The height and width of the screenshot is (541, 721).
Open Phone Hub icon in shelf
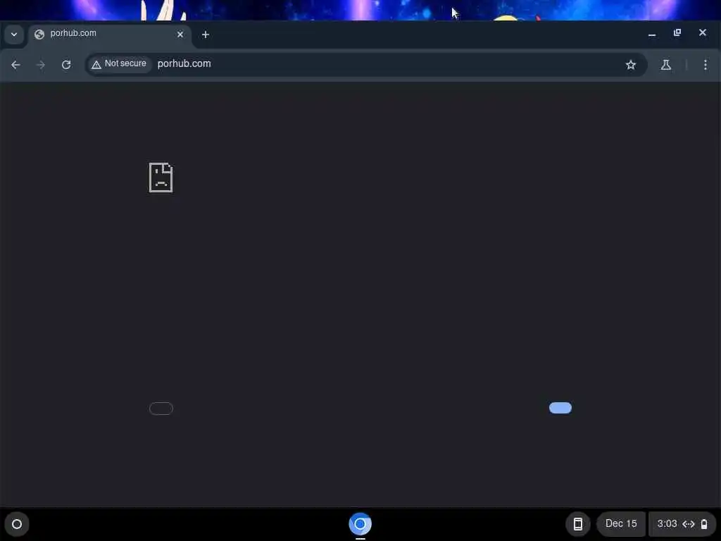(x=578, y=524)
